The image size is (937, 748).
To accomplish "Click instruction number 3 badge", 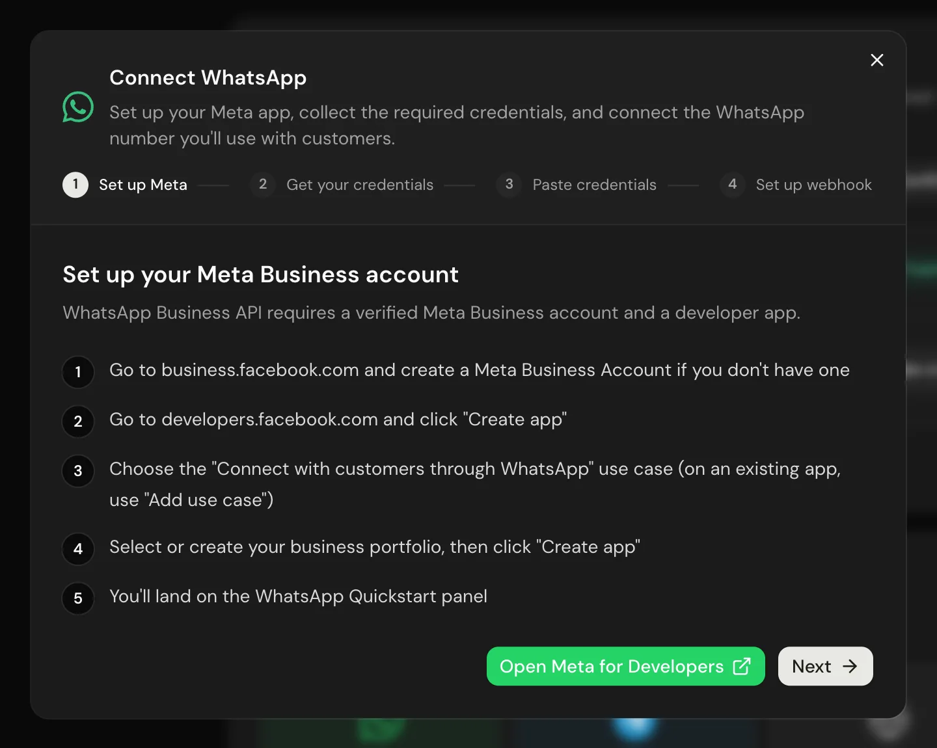I will pyautogui.click(x=78, y=471).
